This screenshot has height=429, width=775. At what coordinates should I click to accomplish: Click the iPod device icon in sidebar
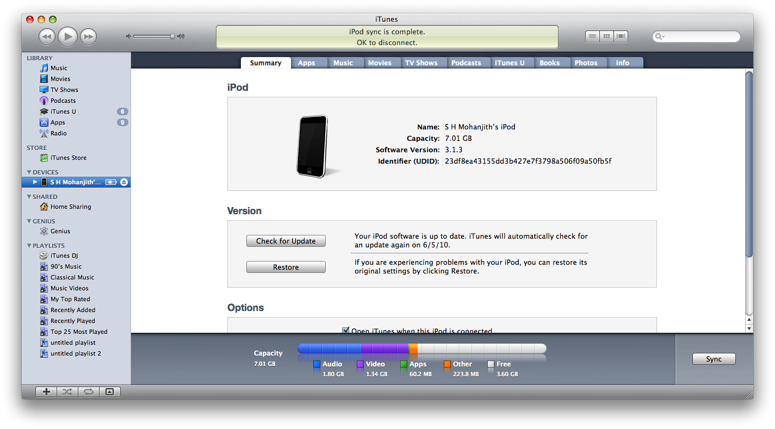(x=44, y=182)
